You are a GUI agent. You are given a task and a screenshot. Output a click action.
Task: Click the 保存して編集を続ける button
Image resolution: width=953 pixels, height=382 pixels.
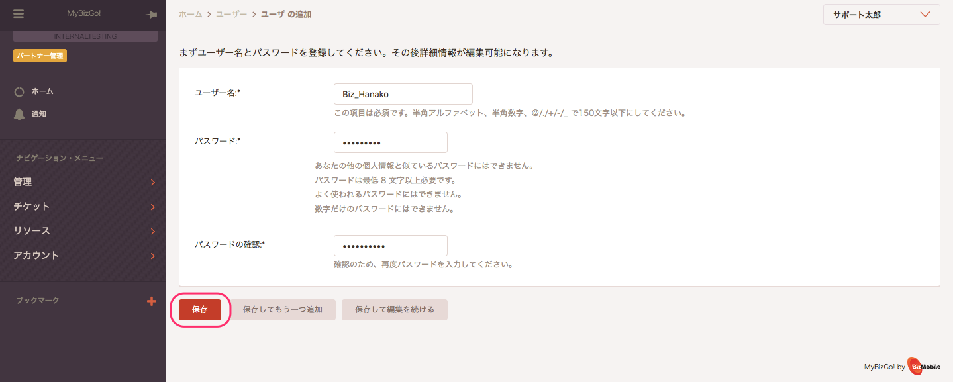click(395, 309)
